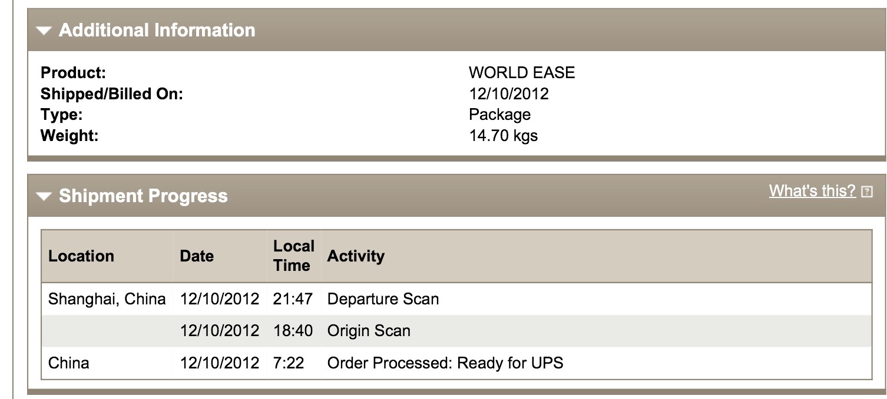
Task: Click the Departure Scan activity row
Action: [x=456, y=299]
